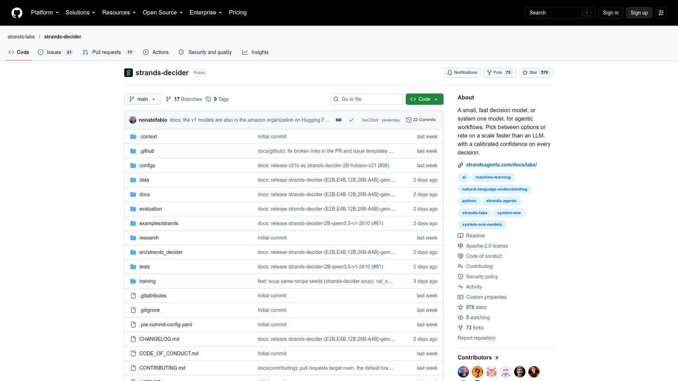Open the .context folder icon
The width and height of the screenshot is (678, 381).
133,137
